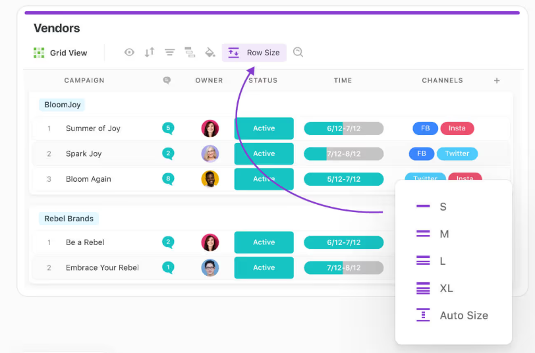Viewport: 535px width, 353px height.
Task: Click the OWNER column header
Action: [209, 80]
